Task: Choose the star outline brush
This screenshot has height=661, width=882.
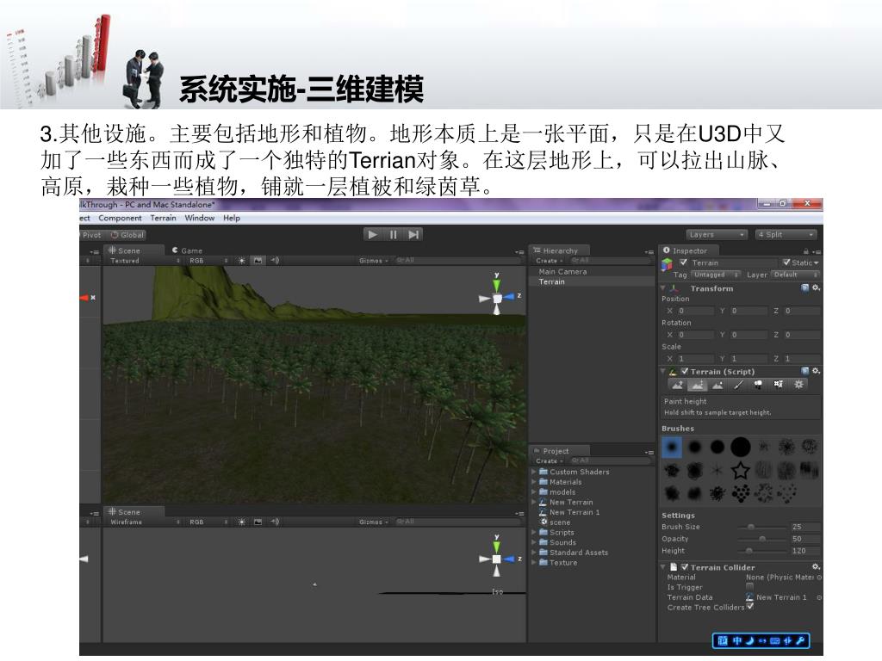Action: click(x=740, y=470)
